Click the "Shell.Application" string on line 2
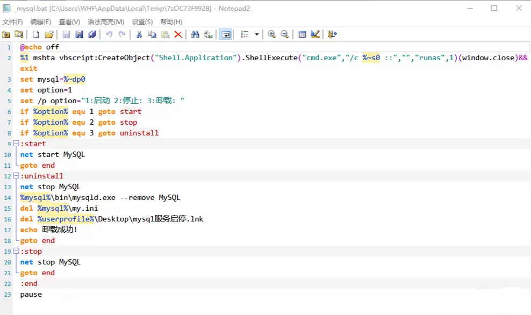Screen dimensions: 531x315 196,58
